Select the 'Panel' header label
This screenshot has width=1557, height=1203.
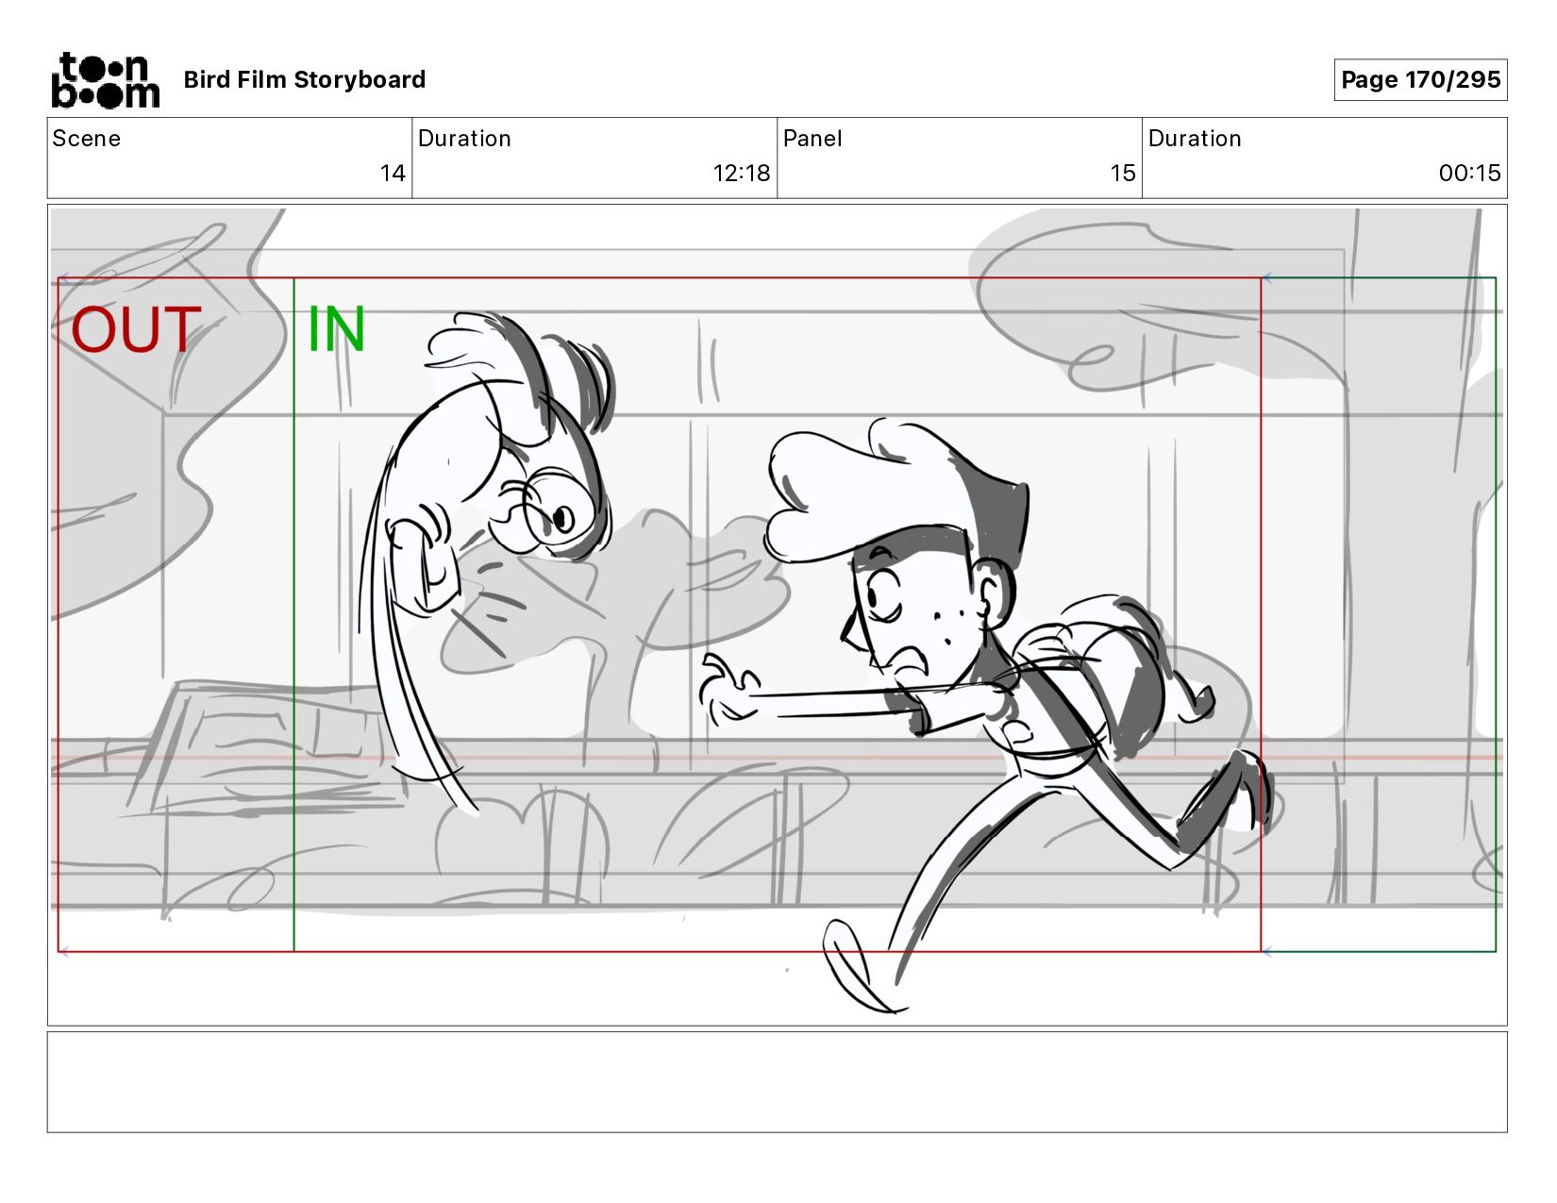812,139
